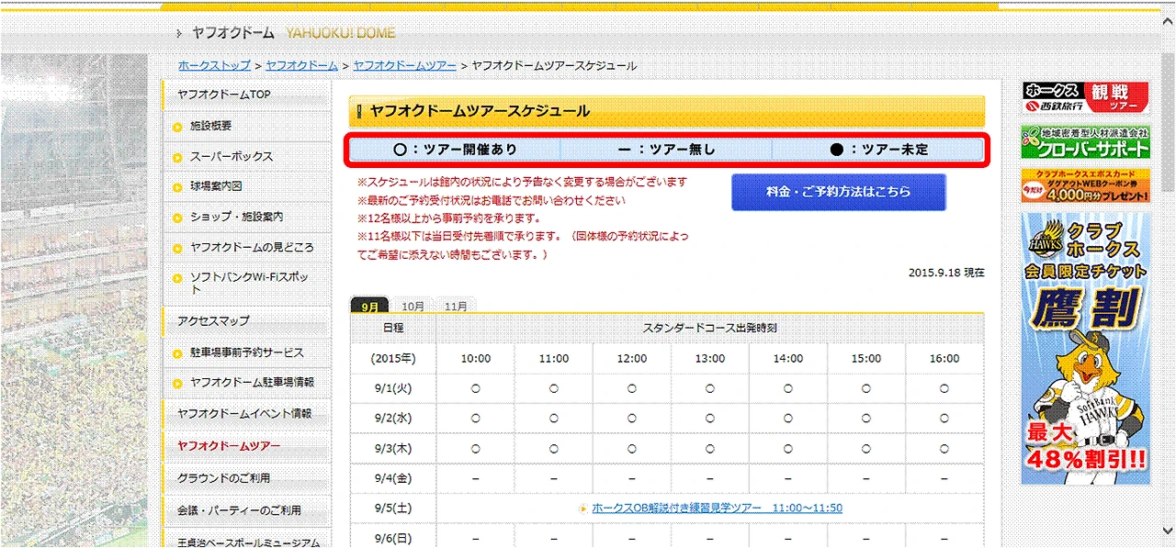Open ホークスOB解説付き練習見学ツアー link
Viewport: 1176px width, 548px height.
pos(717,508)
